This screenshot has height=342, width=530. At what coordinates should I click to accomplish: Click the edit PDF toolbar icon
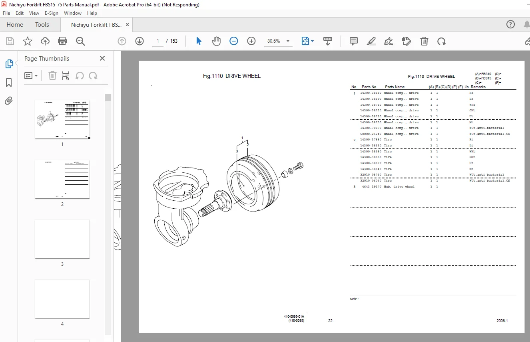tap(406, 41)
